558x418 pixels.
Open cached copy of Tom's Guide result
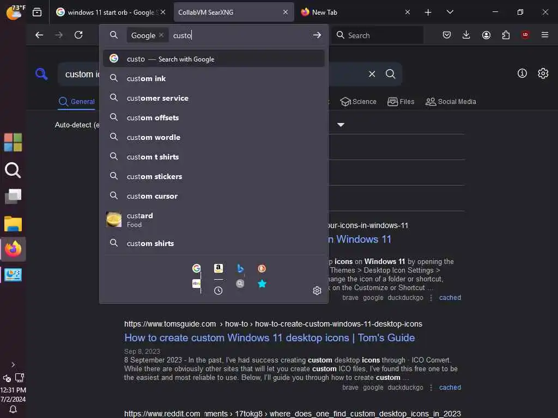pos(450,388)
